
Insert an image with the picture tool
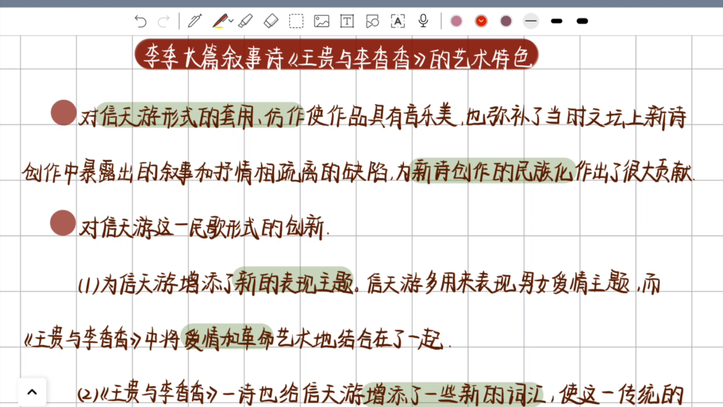click(x=322, y=21)
